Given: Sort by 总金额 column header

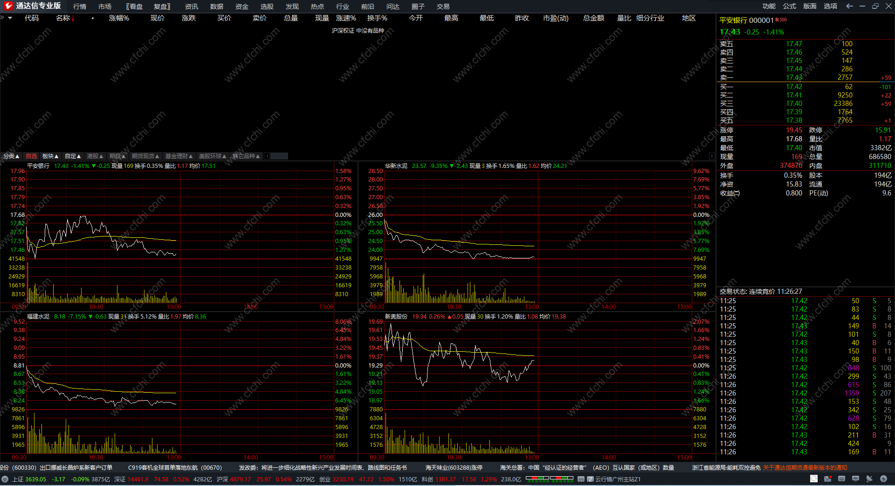Looking at the screenshot, I should pyautogui.click(x=593, y=18).
